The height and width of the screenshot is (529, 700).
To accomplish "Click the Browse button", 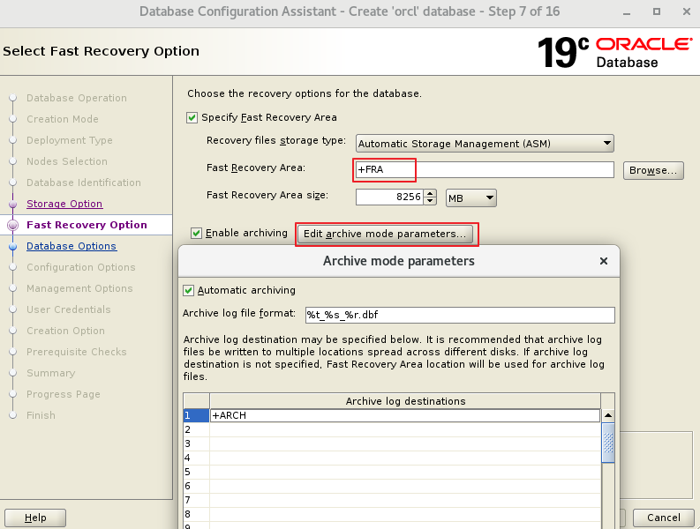I will click(x=653, y=170).
